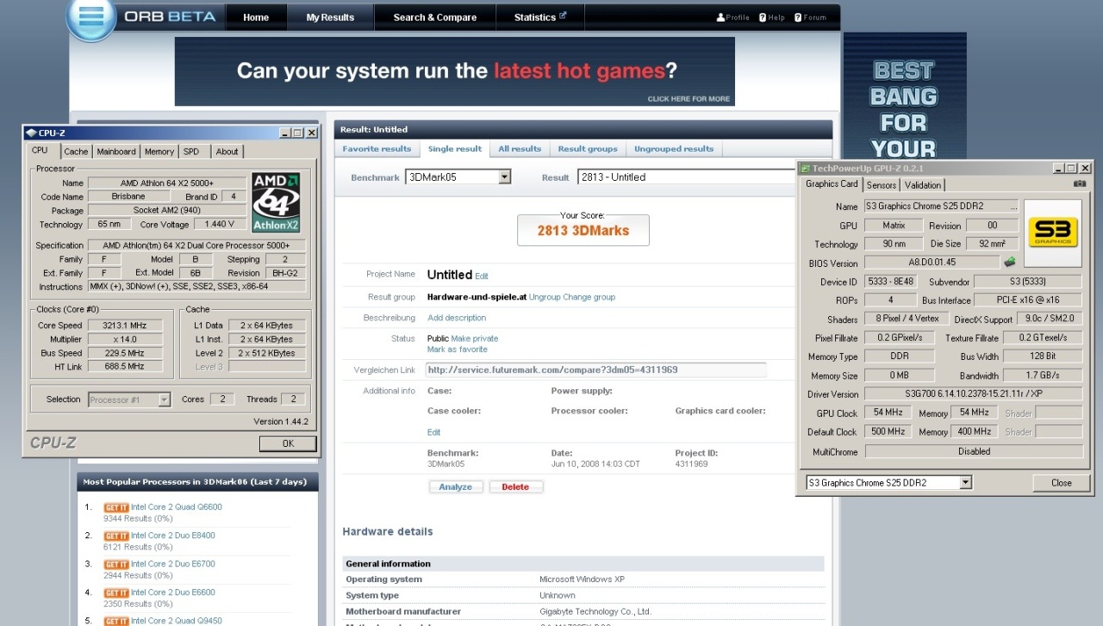The height and width of the screenshot is (626, 1103).
Task: Click the 2813 3DMarks score box
Action: 583,230
